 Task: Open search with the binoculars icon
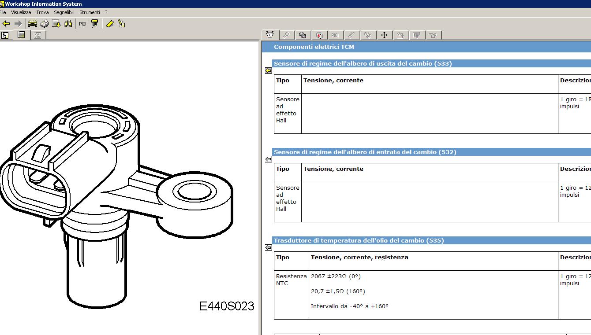(68, 24)
